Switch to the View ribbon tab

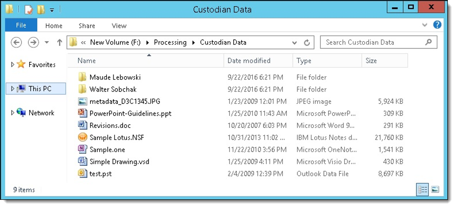119,26
